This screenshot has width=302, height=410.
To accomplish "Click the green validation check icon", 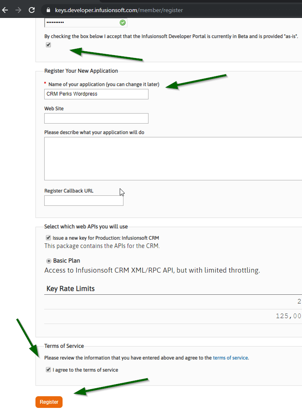I will [x=123, y=23].
